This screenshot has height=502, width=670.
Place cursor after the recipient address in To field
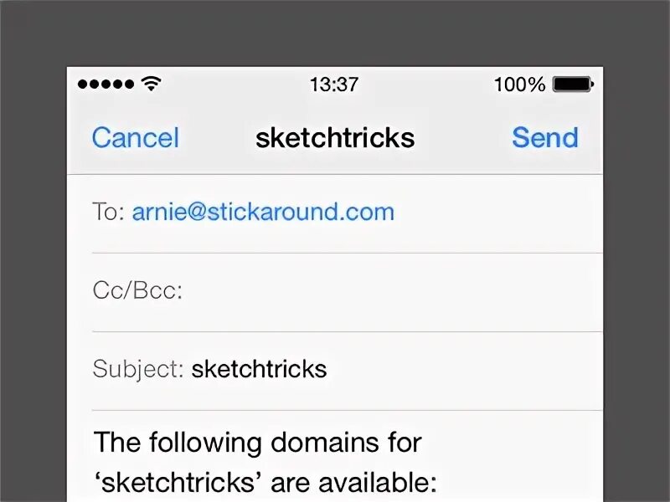pos(496,213)
